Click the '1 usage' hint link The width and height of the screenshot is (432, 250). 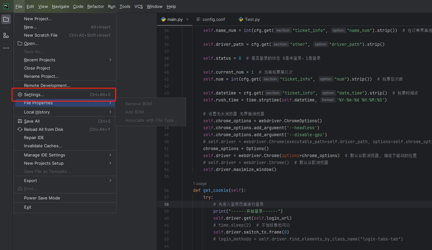(x=200, y=183)
